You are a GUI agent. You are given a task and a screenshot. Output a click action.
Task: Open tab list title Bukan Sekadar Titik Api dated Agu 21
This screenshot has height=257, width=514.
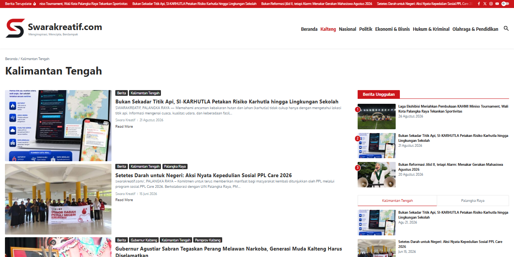point(453,215)
